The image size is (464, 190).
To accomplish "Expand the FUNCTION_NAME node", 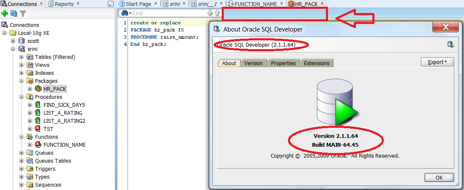I will pyautogui.click(x=30, y=145).
